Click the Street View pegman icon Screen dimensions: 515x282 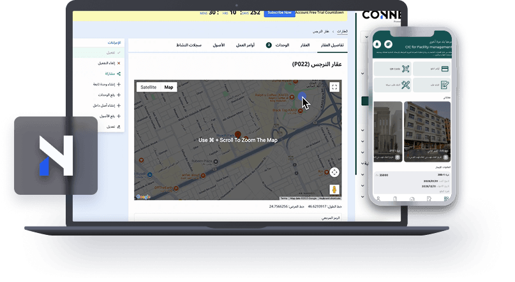tap(334, 189)
